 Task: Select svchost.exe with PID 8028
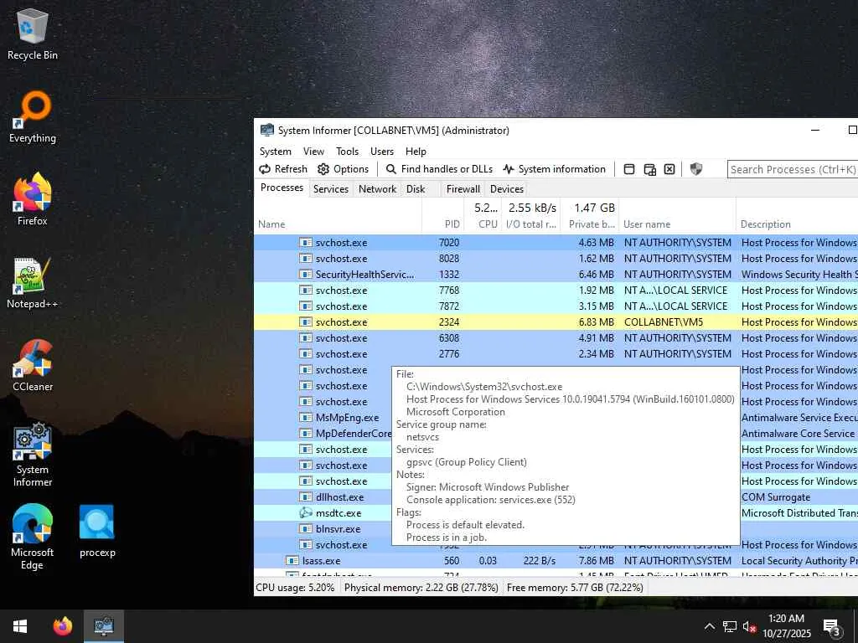coord(556,258)
